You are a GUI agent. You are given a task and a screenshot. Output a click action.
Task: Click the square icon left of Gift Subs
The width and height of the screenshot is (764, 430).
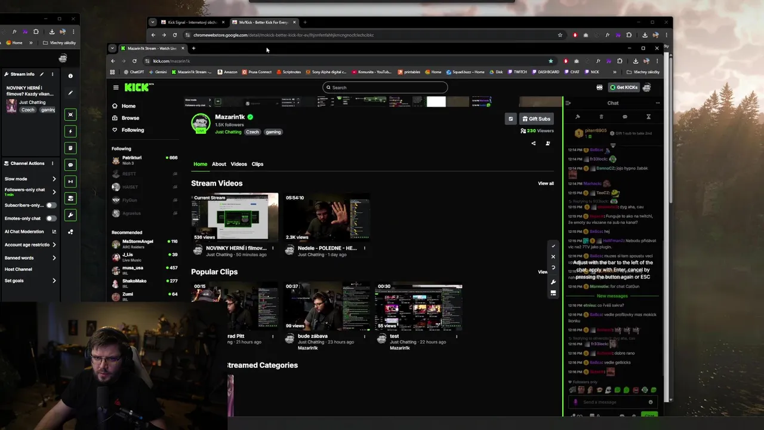510,119
